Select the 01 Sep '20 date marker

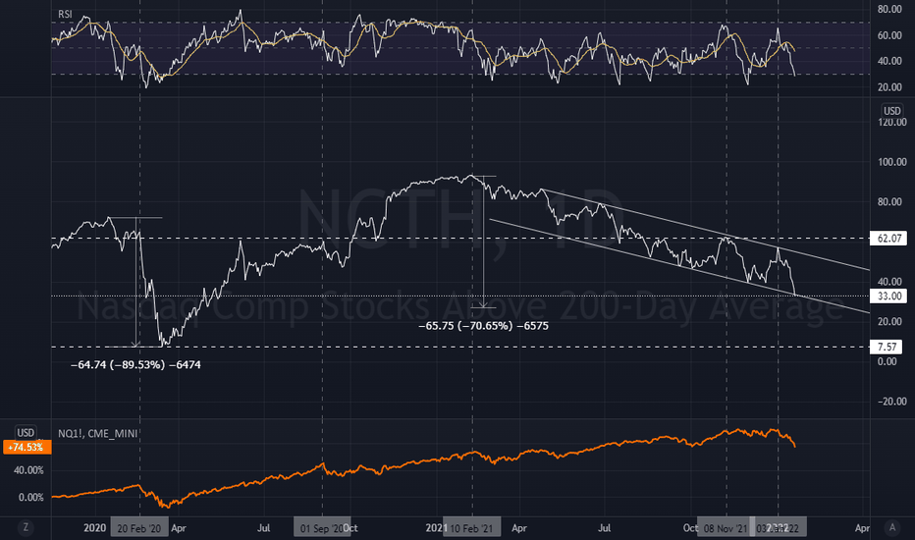pyautogui.click(x=322, y=528)
